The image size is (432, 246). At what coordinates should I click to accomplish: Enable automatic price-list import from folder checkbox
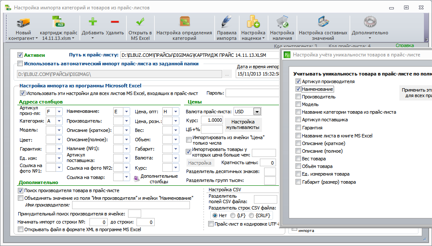pos(20,64)
